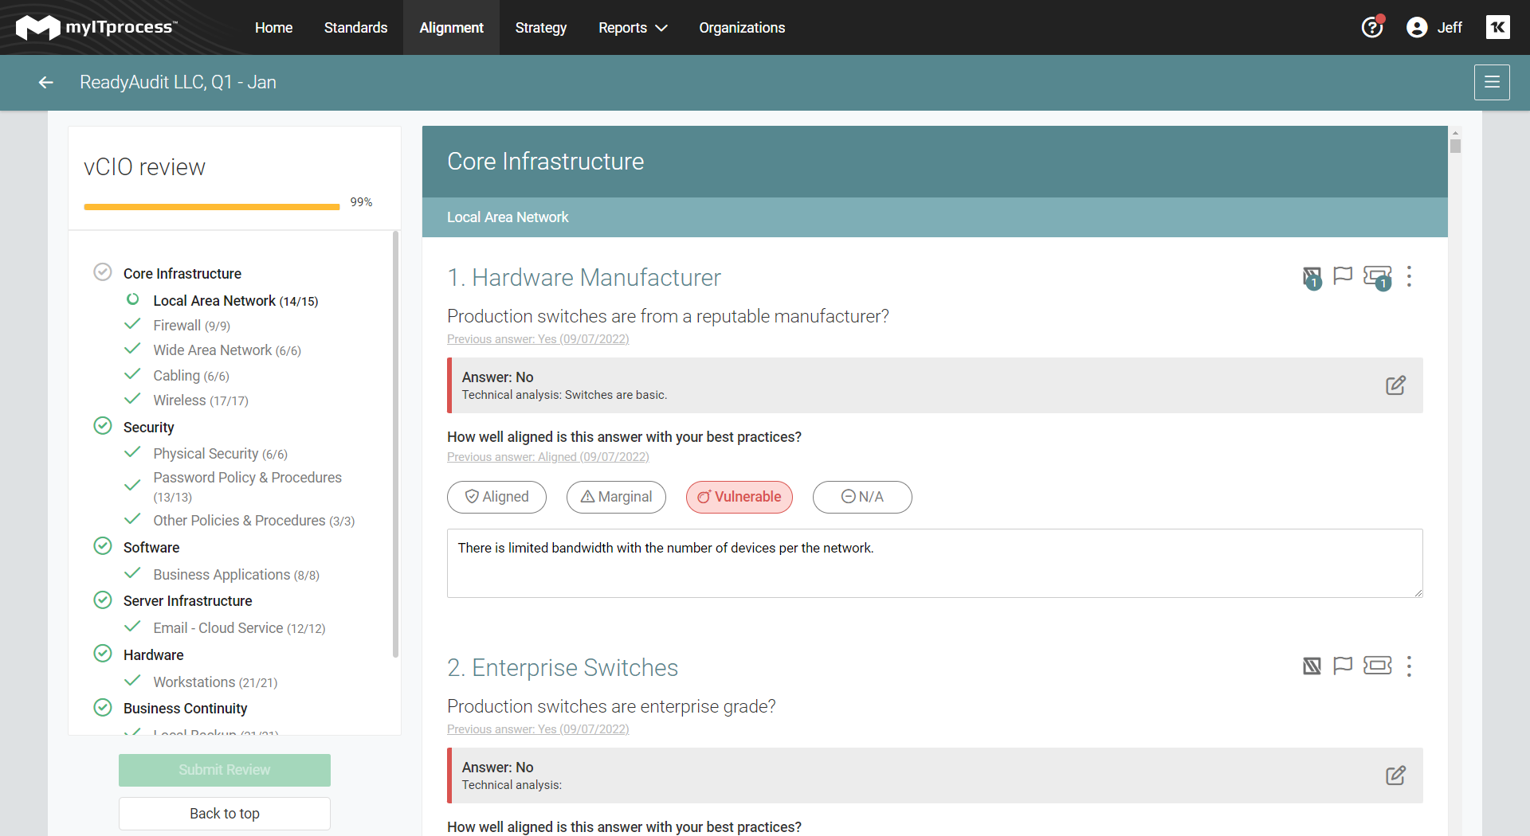
Task: Open Previous answer link for Hardware Manufacturer
Action: (537, 338)
